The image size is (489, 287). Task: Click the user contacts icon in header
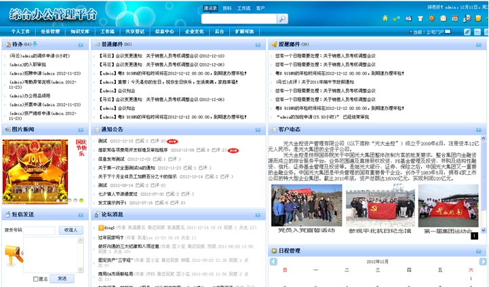(467, 18)
